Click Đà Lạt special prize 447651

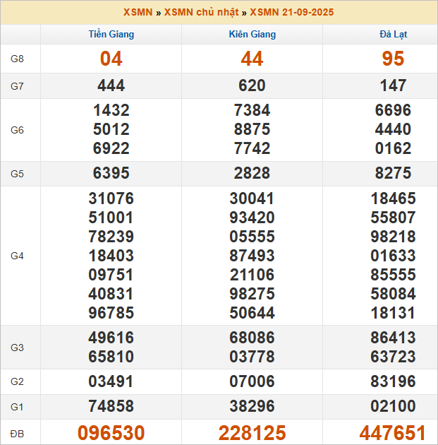click(x=393, y=433)
